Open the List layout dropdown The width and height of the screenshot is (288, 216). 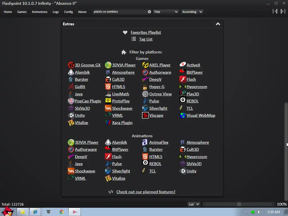194,204
